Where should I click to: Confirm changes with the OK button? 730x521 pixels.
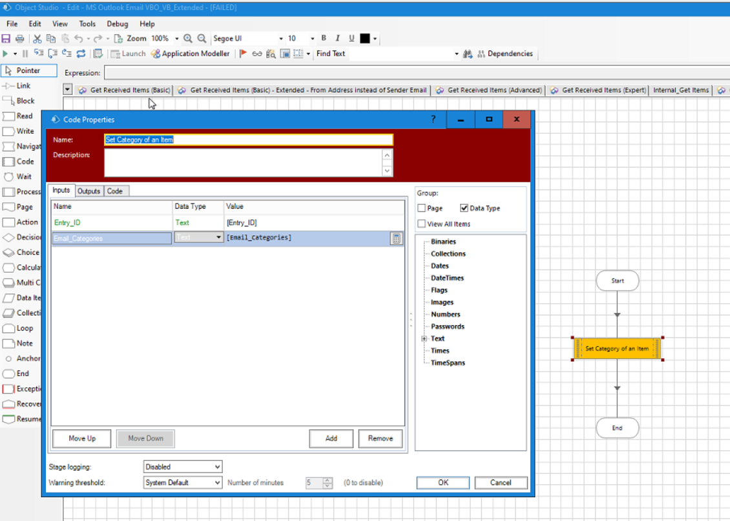[443, 482]
